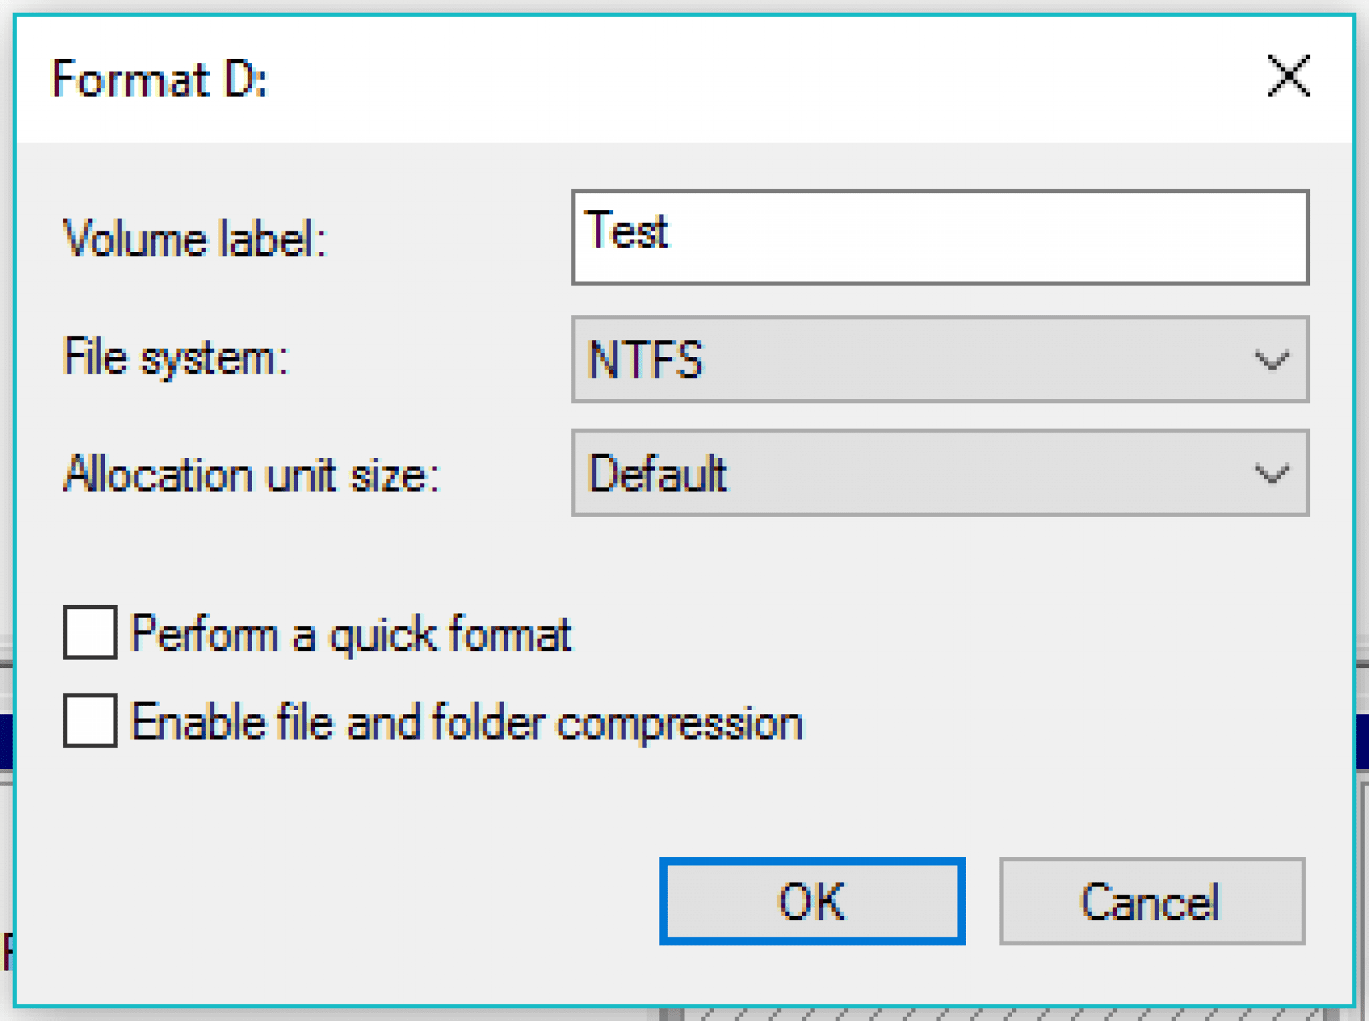Enable Perform a quick format checkbox
Image resolution: width=1369 pixels, height=1021 pixels.
pos(90,633)
